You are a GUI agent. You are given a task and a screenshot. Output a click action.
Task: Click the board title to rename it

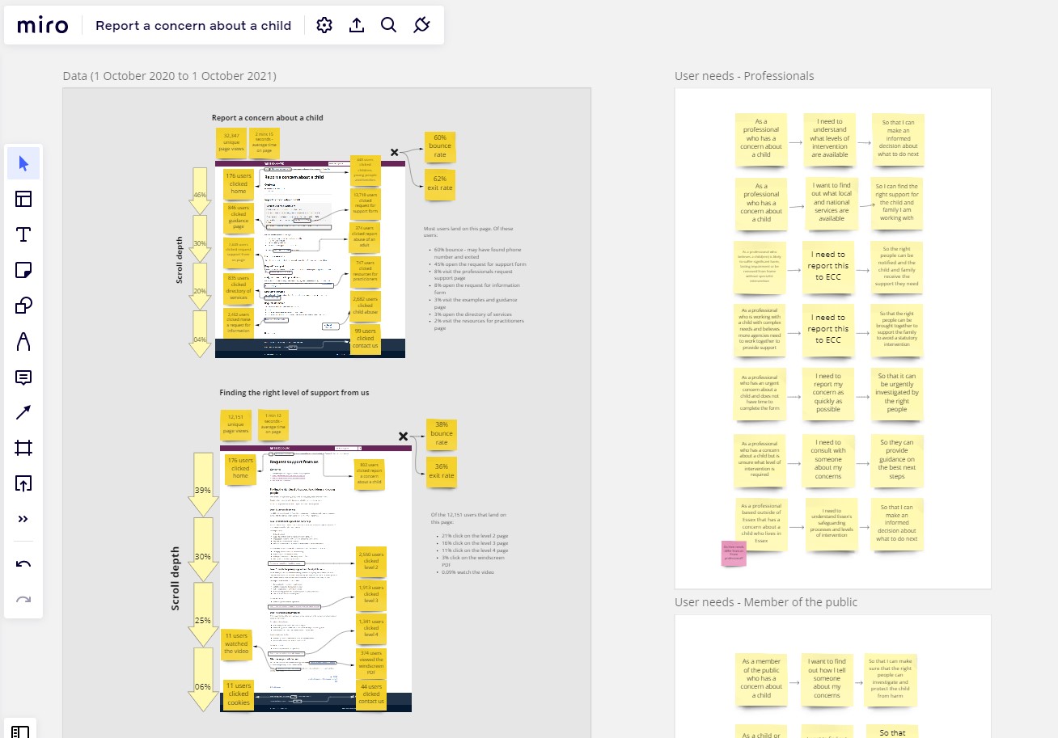click(x=193, y=25)
